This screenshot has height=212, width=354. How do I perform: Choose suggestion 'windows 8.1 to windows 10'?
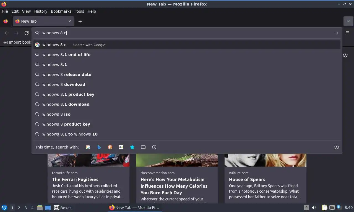pos(187,134)
